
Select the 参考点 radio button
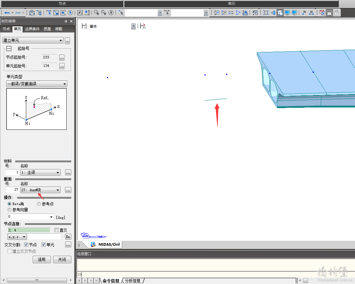[x=39, y=204]
